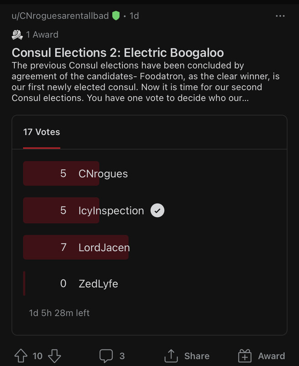The image size is (299, 366).
Task: Tap the share upload arrow icon
Action: tap(171, 356)
